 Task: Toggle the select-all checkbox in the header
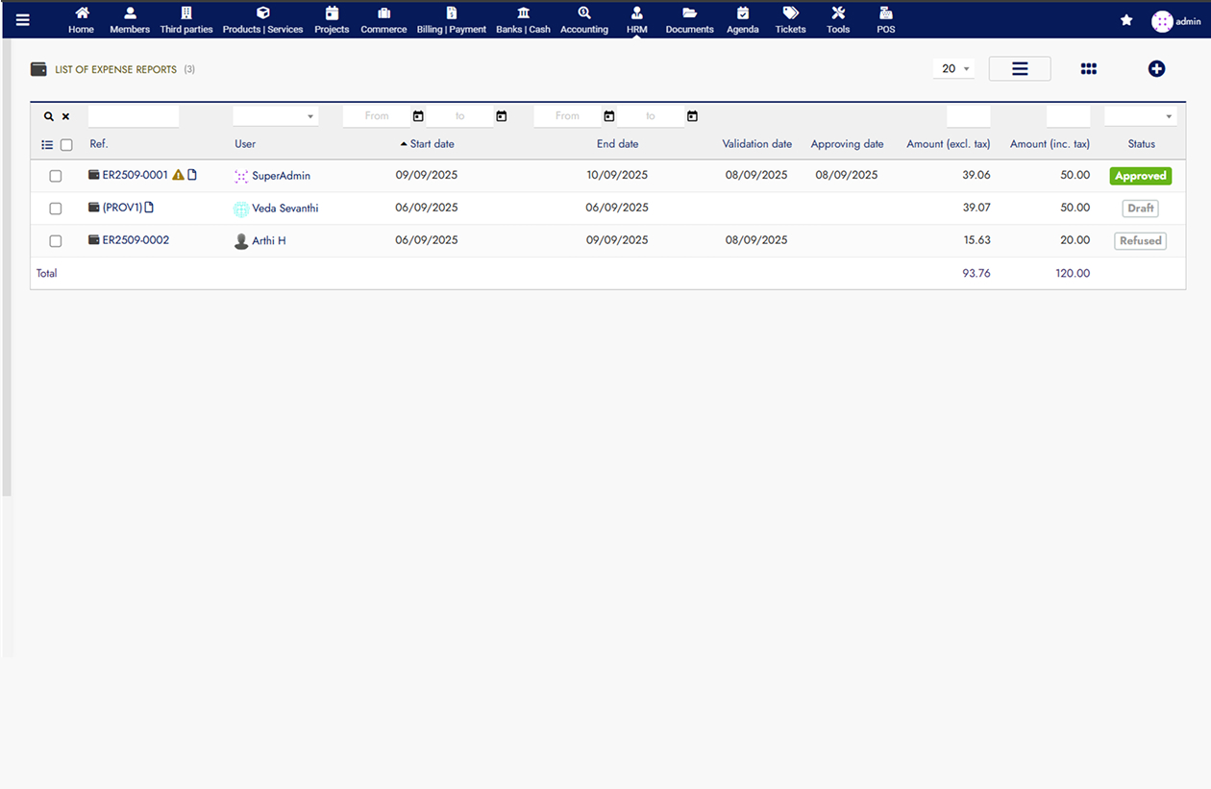pos(66,145)
